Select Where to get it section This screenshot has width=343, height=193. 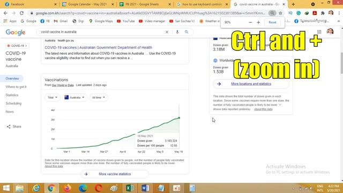pyautogui.click(x=16, y=87)
